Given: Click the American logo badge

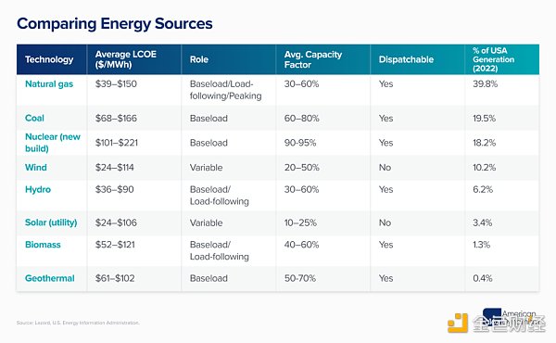Looking at the screenshot, I should 510,317.
